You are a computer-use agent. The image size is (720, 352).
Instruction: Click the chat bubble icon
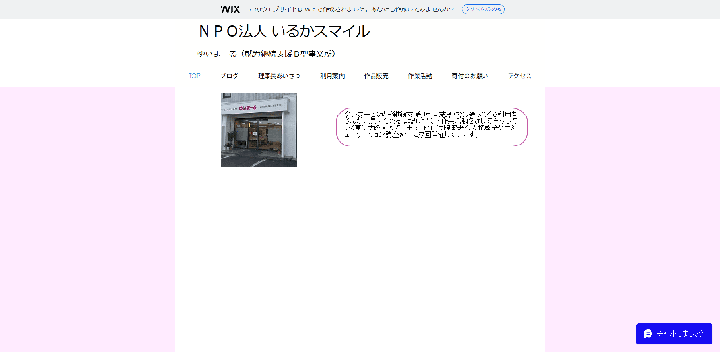(x=648, y=333)
